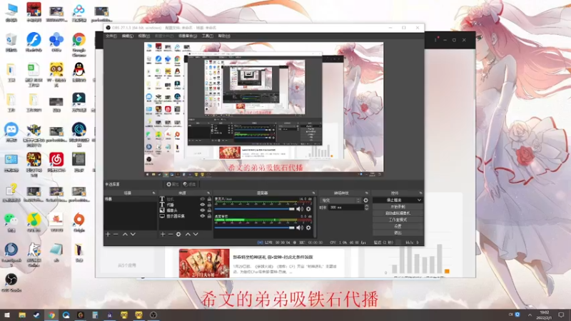Toggle lock on the 代播 source
This screenshot has height=321, width=571.
[x=209, y=205]
